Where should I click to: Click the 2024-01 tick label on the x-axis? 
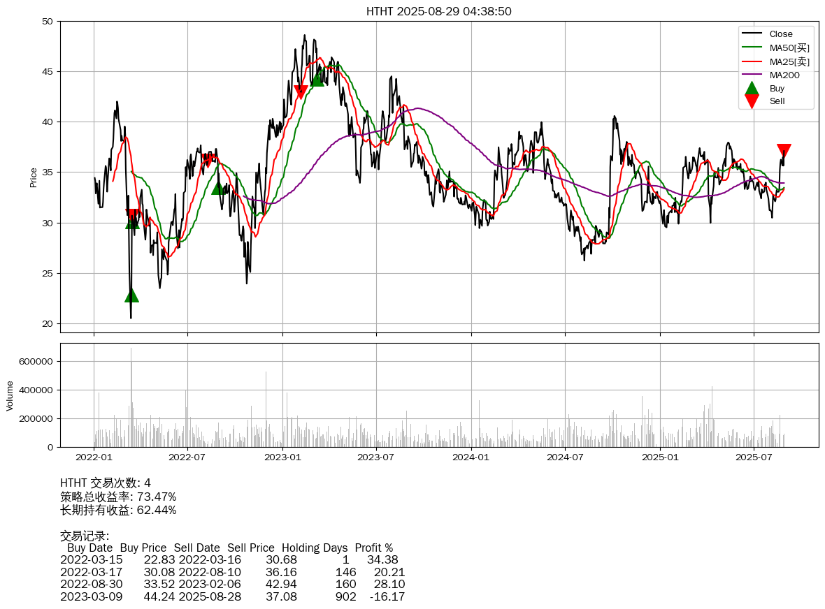pos(471,457)
